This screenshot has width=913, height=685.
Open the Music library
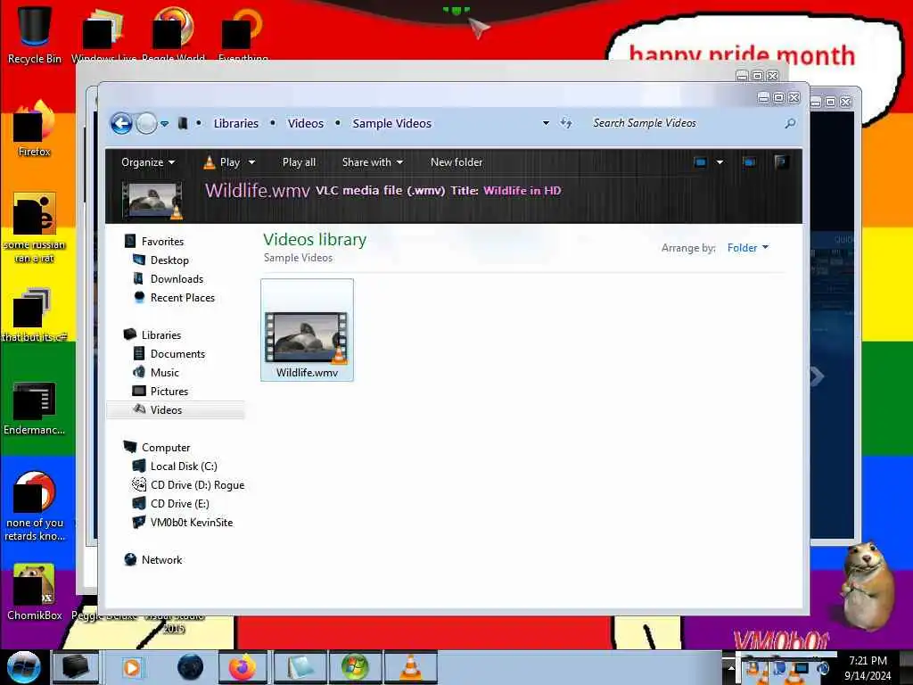[165, 372]
